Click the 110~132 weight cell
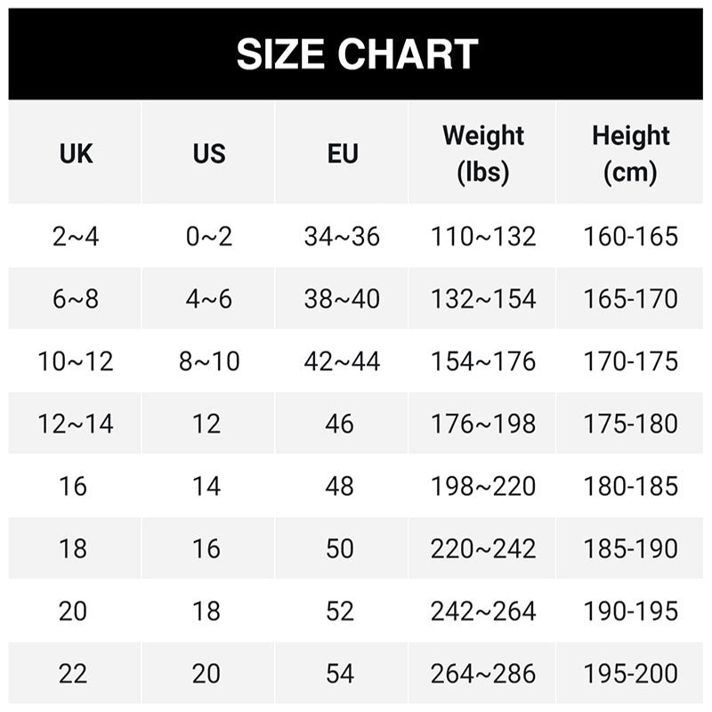Screen dimensions: 712x712 click(483, 237)
